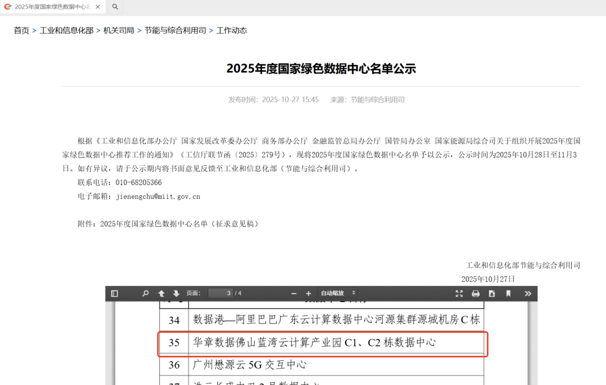Click the PDF page number field
The image size is (606, 385).
(x=221, y=293)
